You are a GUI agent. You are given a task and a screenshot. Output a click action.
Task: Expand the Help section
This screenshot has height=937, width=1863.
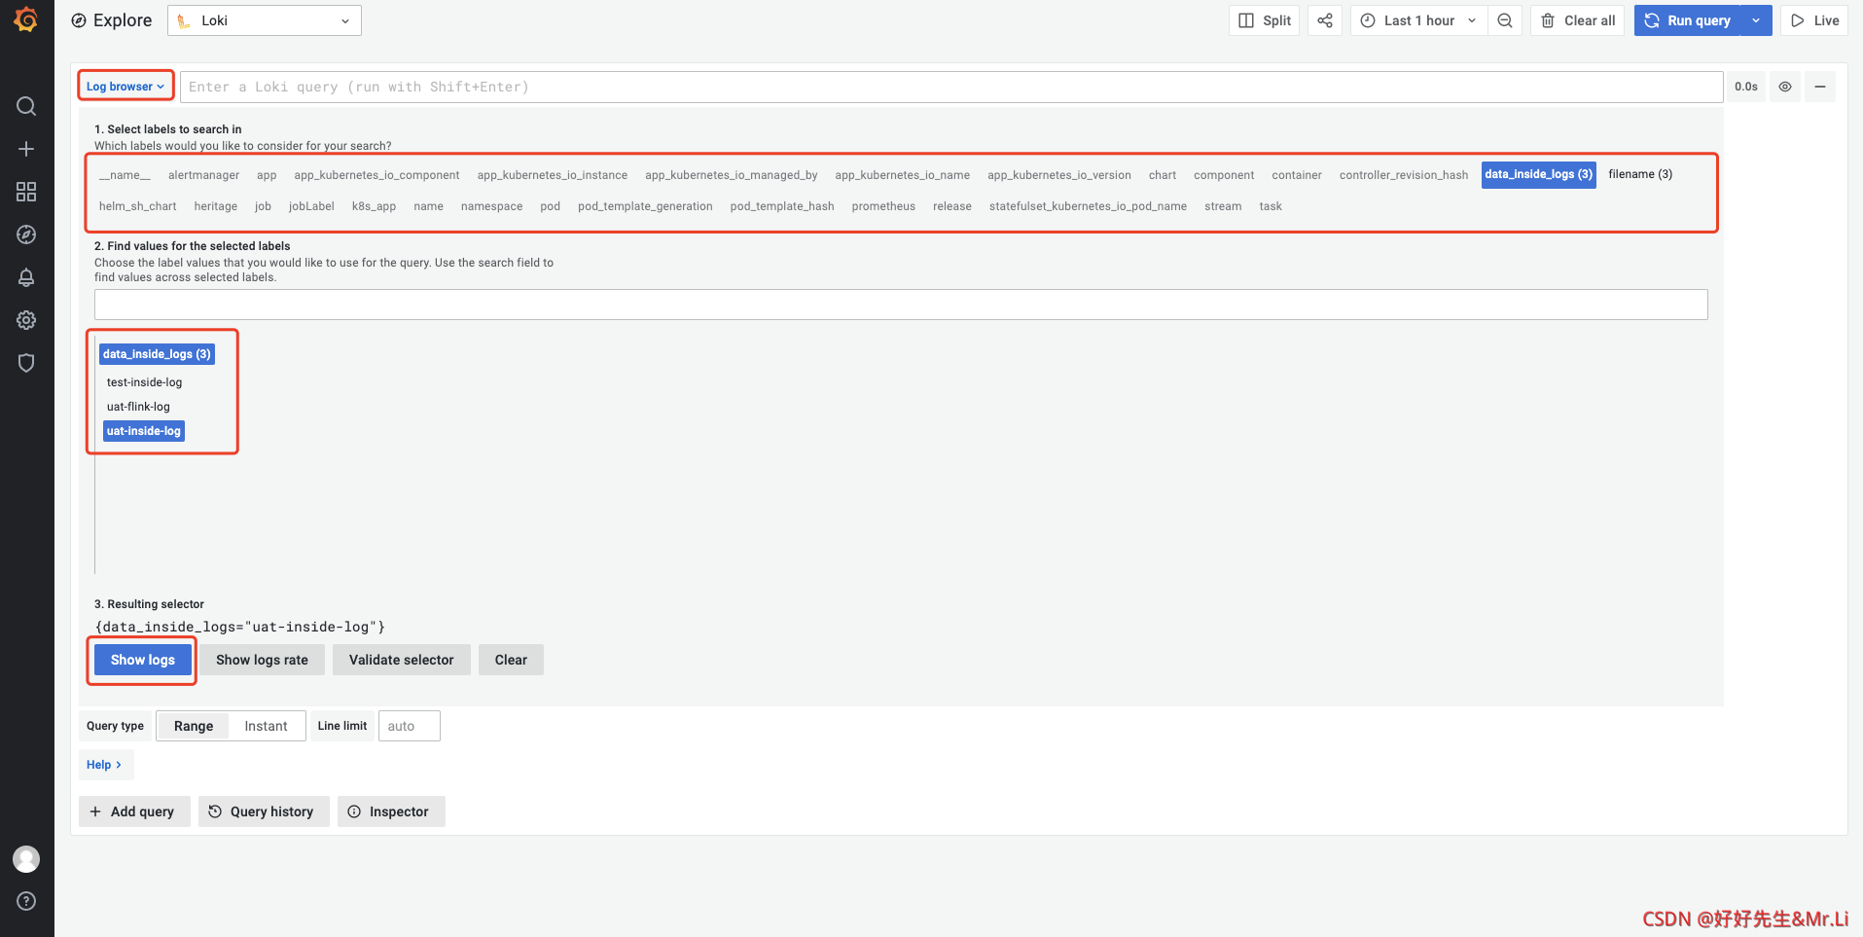[x=105, y=765]
